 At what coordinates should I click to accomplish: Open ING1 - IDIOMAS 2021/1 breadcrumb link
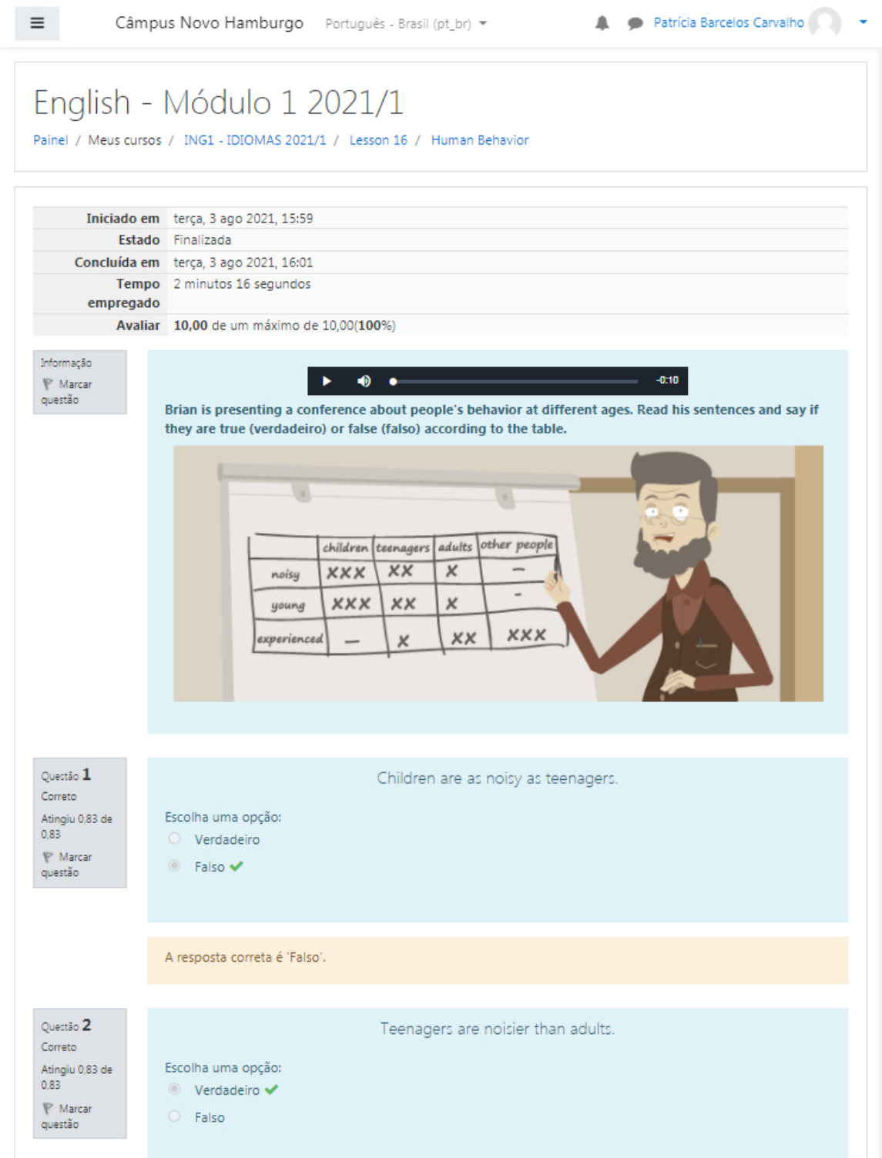tap(254, 140)
